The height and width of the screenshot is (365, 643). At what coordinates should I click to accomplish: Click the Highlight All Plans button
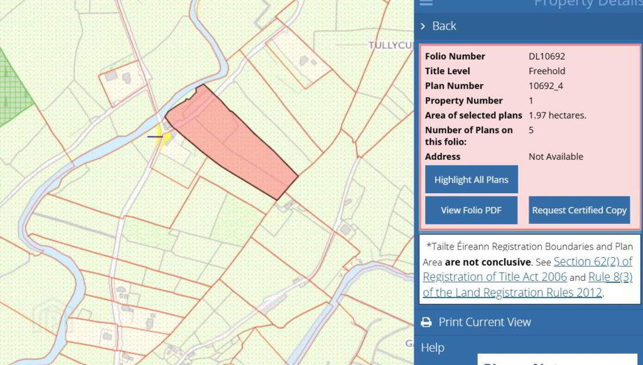[471, 179]
